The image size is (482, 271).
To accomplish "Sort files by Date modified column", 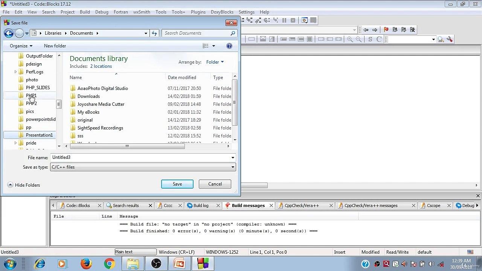I will (182, 78).
